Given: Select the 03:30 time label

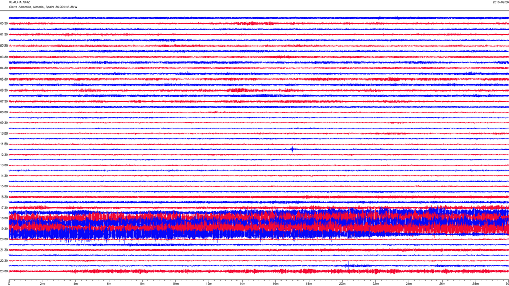Looking at the screenshot, I should tap(4, 57).
